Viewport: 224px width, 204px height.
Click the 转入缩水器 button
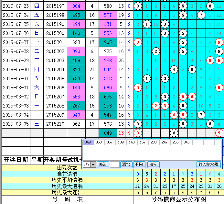click(x=208, y=164)
